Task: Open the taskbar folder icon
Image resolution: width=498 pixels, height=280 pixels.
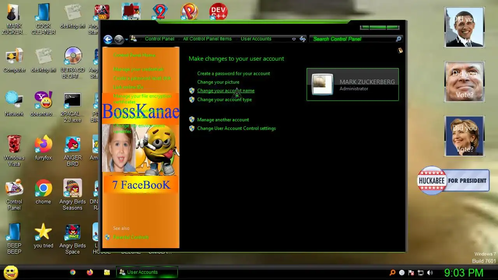Action: [x=107, y=272]
